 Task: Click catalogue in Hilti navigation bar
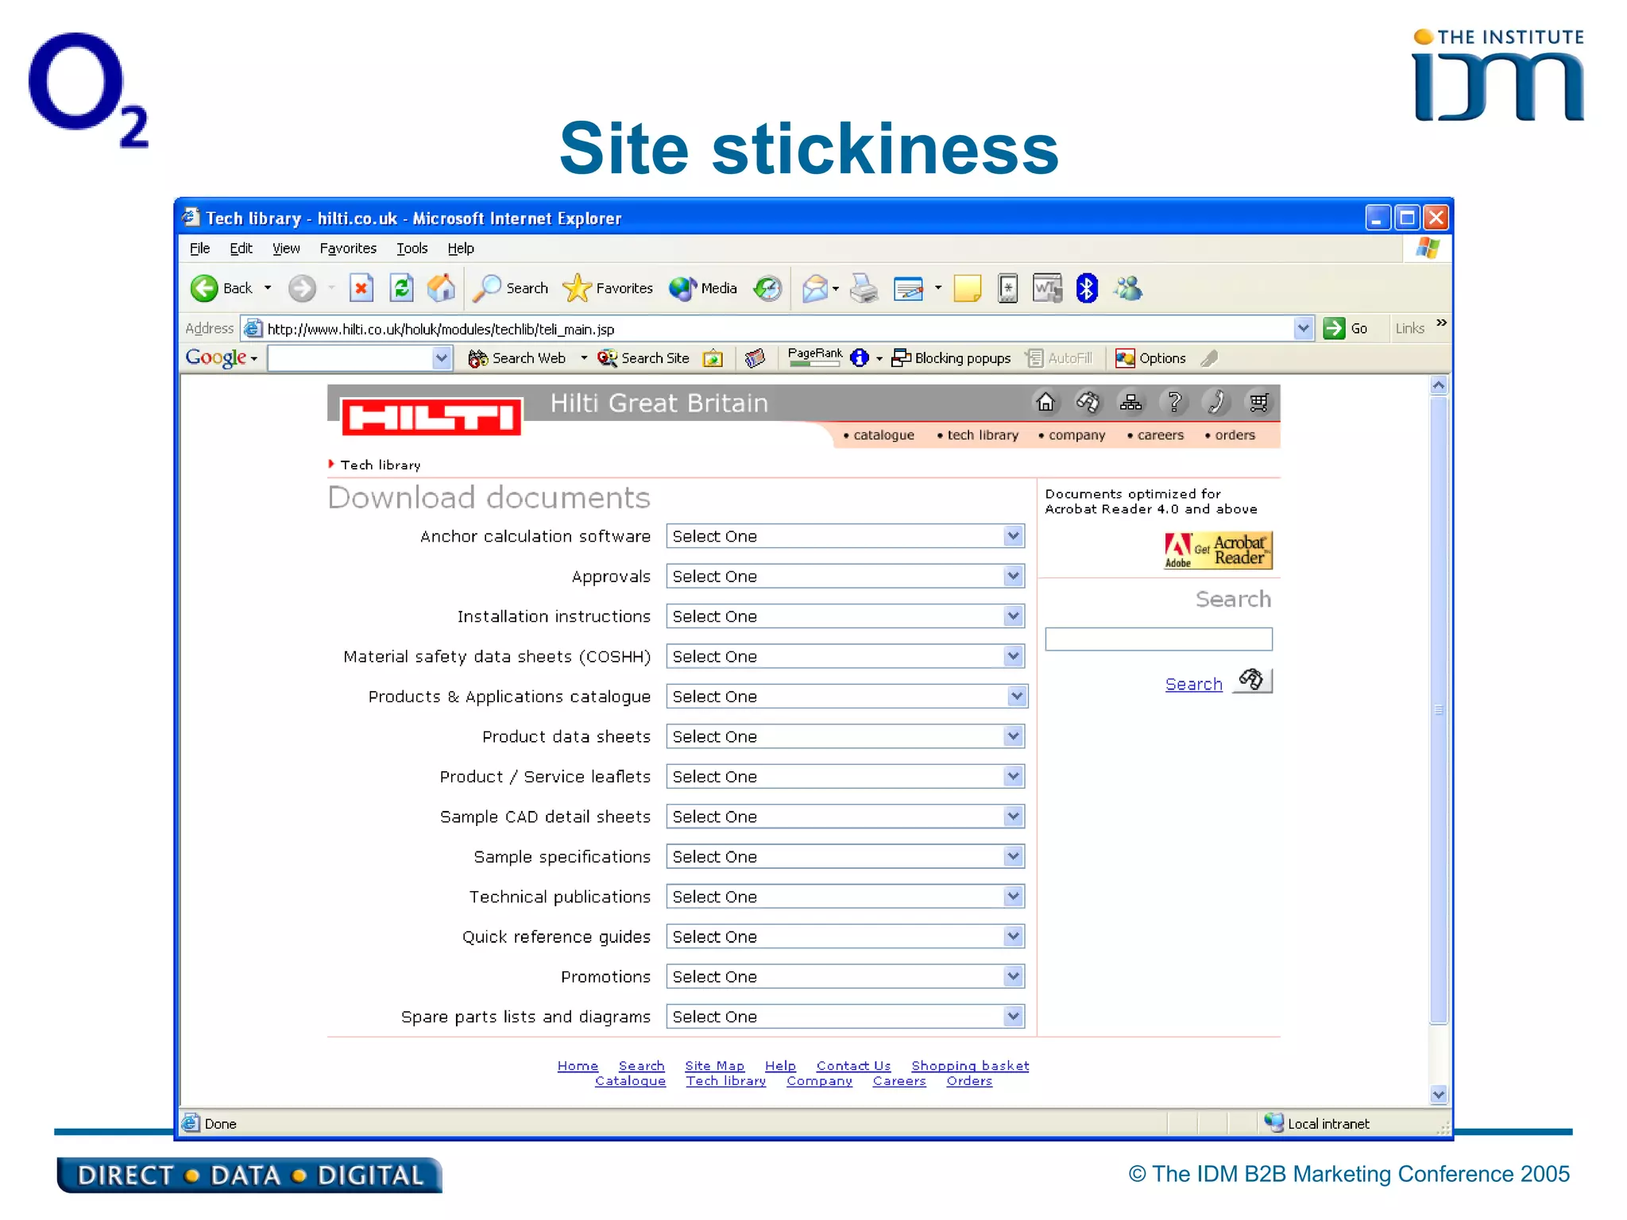tap(883, 435)
